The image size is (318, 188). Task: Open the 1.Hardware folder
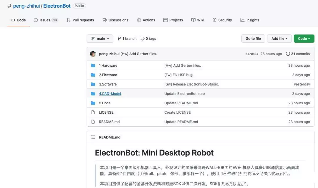(108, 66)
